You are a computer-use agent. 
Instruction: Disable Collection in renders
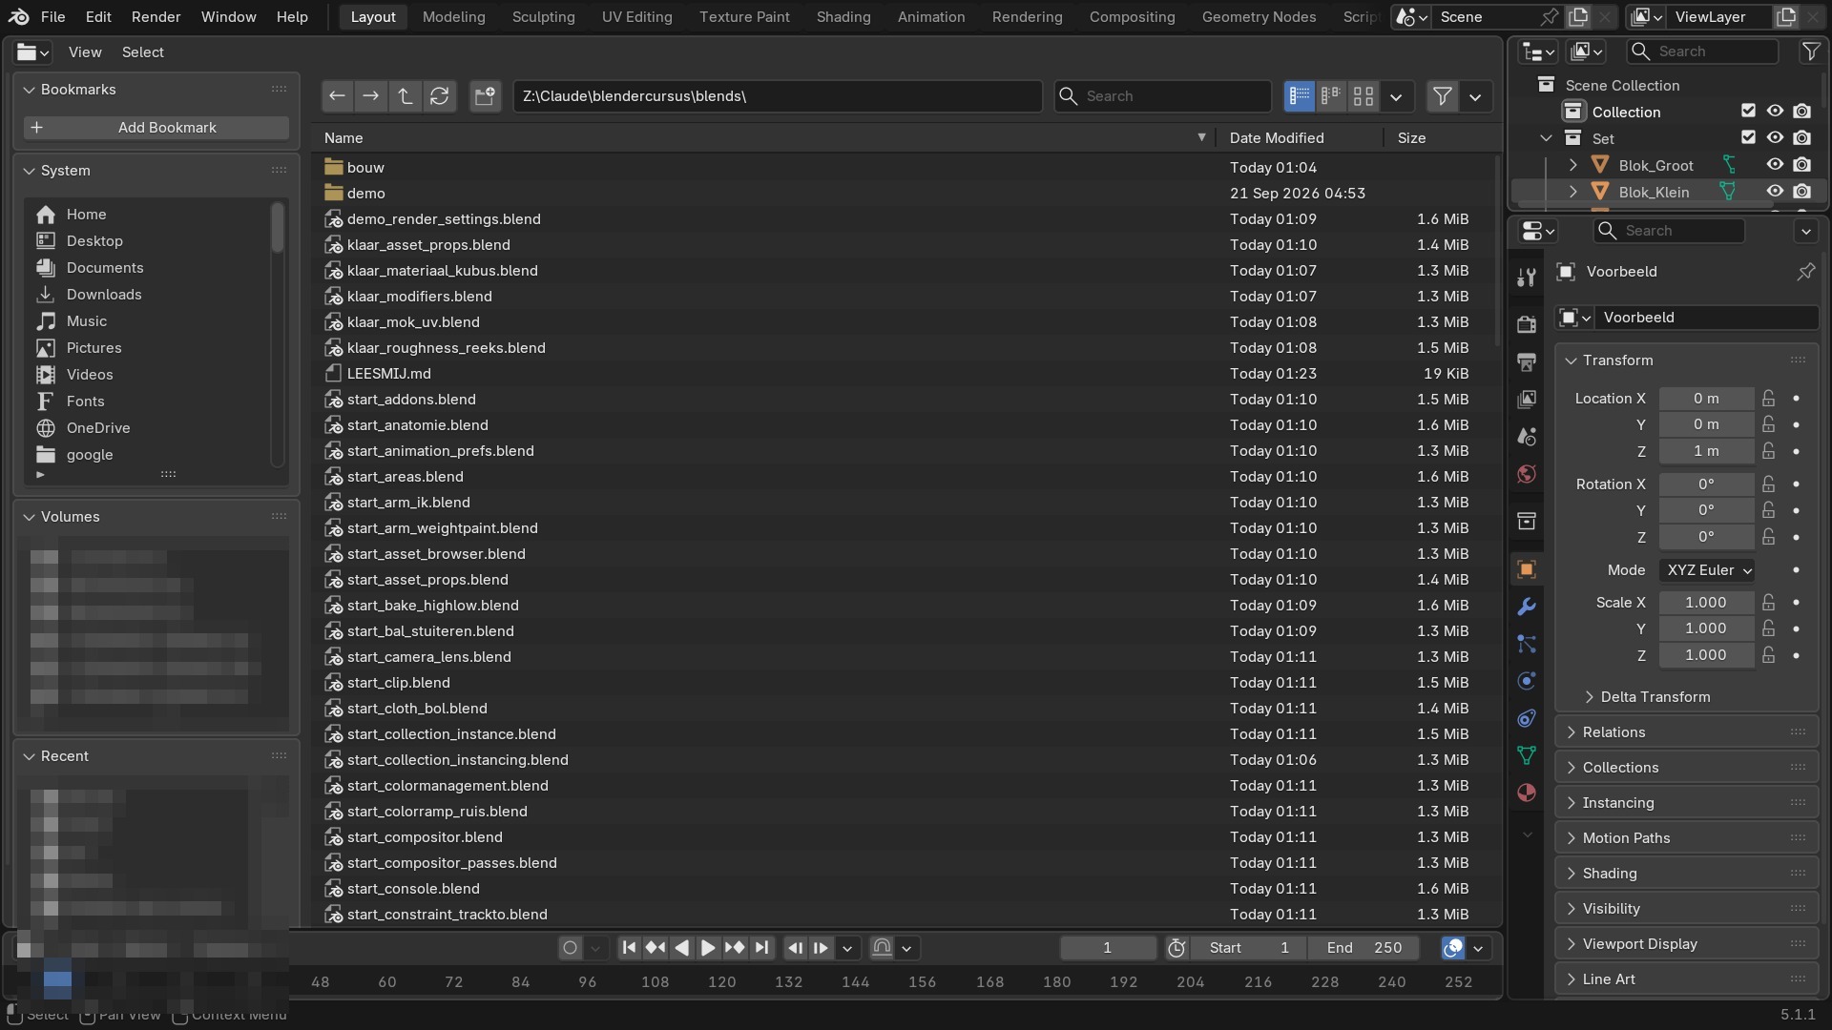click(x=1801, y=112)
